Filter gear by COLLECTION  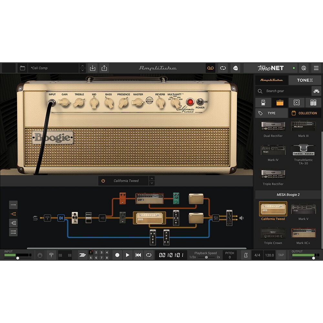(x=305, y=113)
